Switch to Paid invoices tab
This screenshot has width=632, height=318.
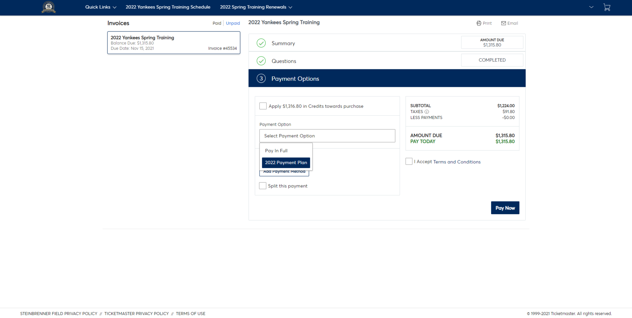click(217, 23)
